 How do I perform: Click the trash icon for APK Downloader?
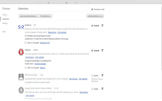pos(102,75)
